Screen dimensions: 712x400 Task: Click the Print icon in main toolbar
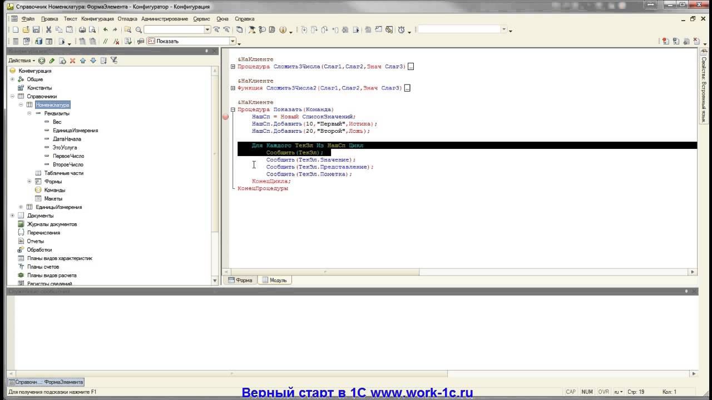click(83, 30)
